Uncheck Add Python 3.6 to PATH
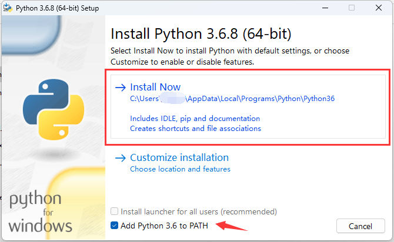Screen dimensions: 394x242 [x=114, y=225]
